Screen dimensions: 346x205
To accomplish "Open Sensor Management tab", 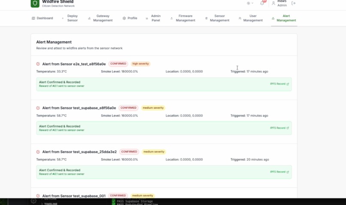I will pyautogui.click(x=217, y=18).
